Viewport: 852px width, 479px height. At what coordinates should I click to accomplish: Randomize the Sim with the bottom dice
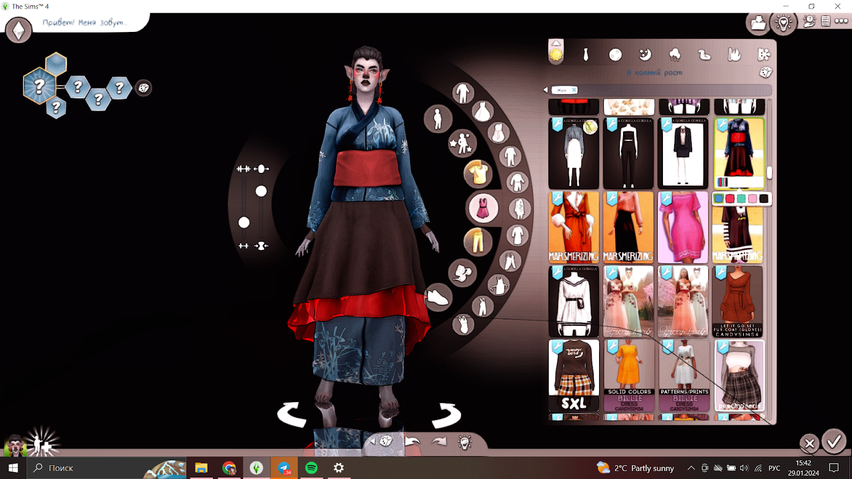pyautogui.click(x=386, y=441)
